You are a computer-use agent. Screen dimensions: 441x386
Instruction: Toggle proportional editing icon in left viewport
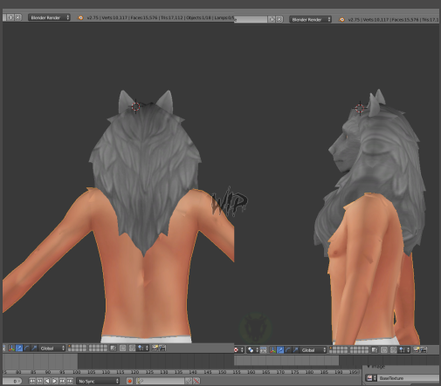tap(122, 349)
